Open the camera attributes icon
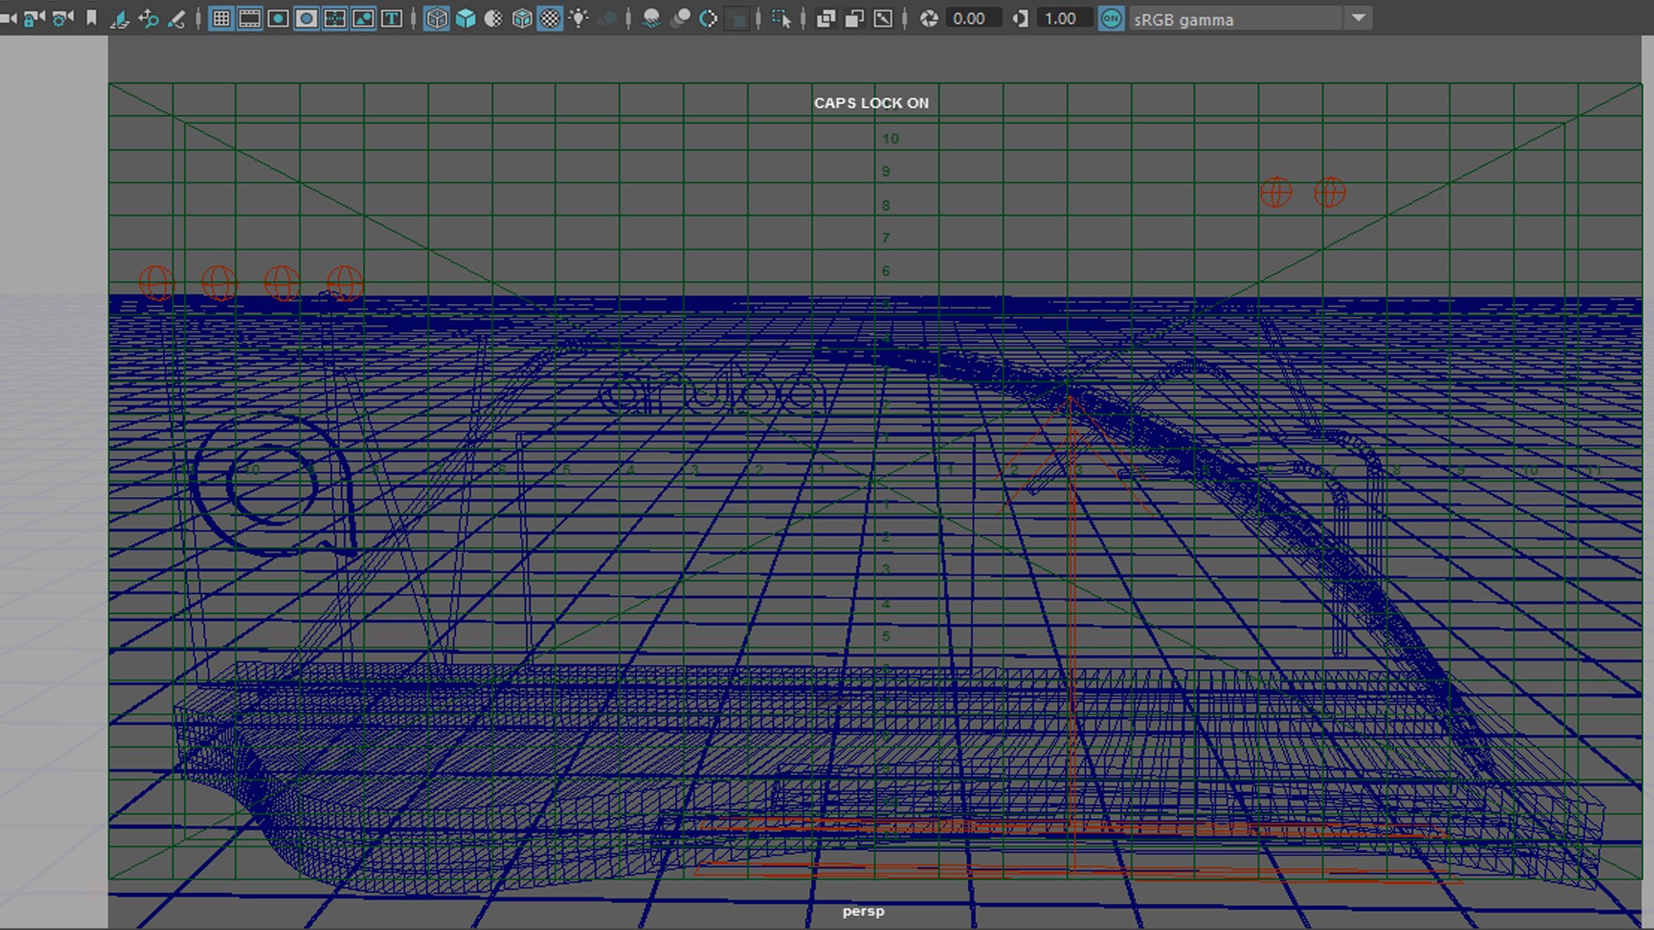The height and width of the screenshot is (930, 1654). (63, 18)
